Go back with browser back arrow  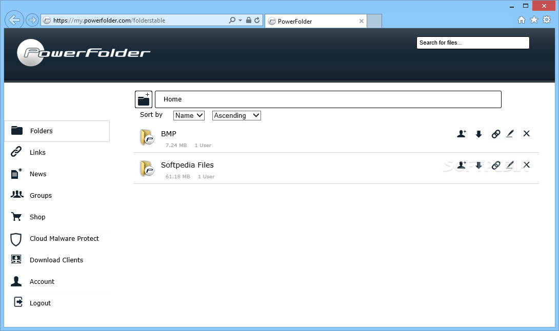tap(14, 20)
